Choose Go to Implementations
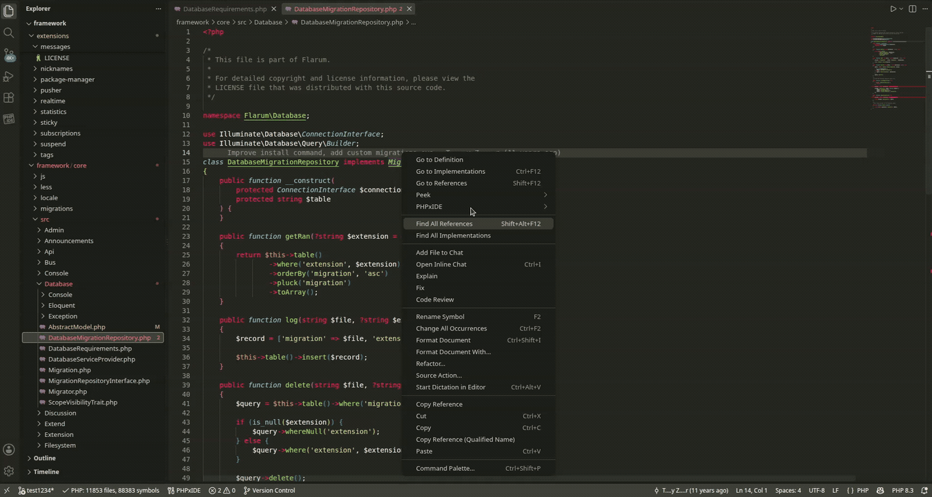This screenshot has height=497, width=932. 478,171
